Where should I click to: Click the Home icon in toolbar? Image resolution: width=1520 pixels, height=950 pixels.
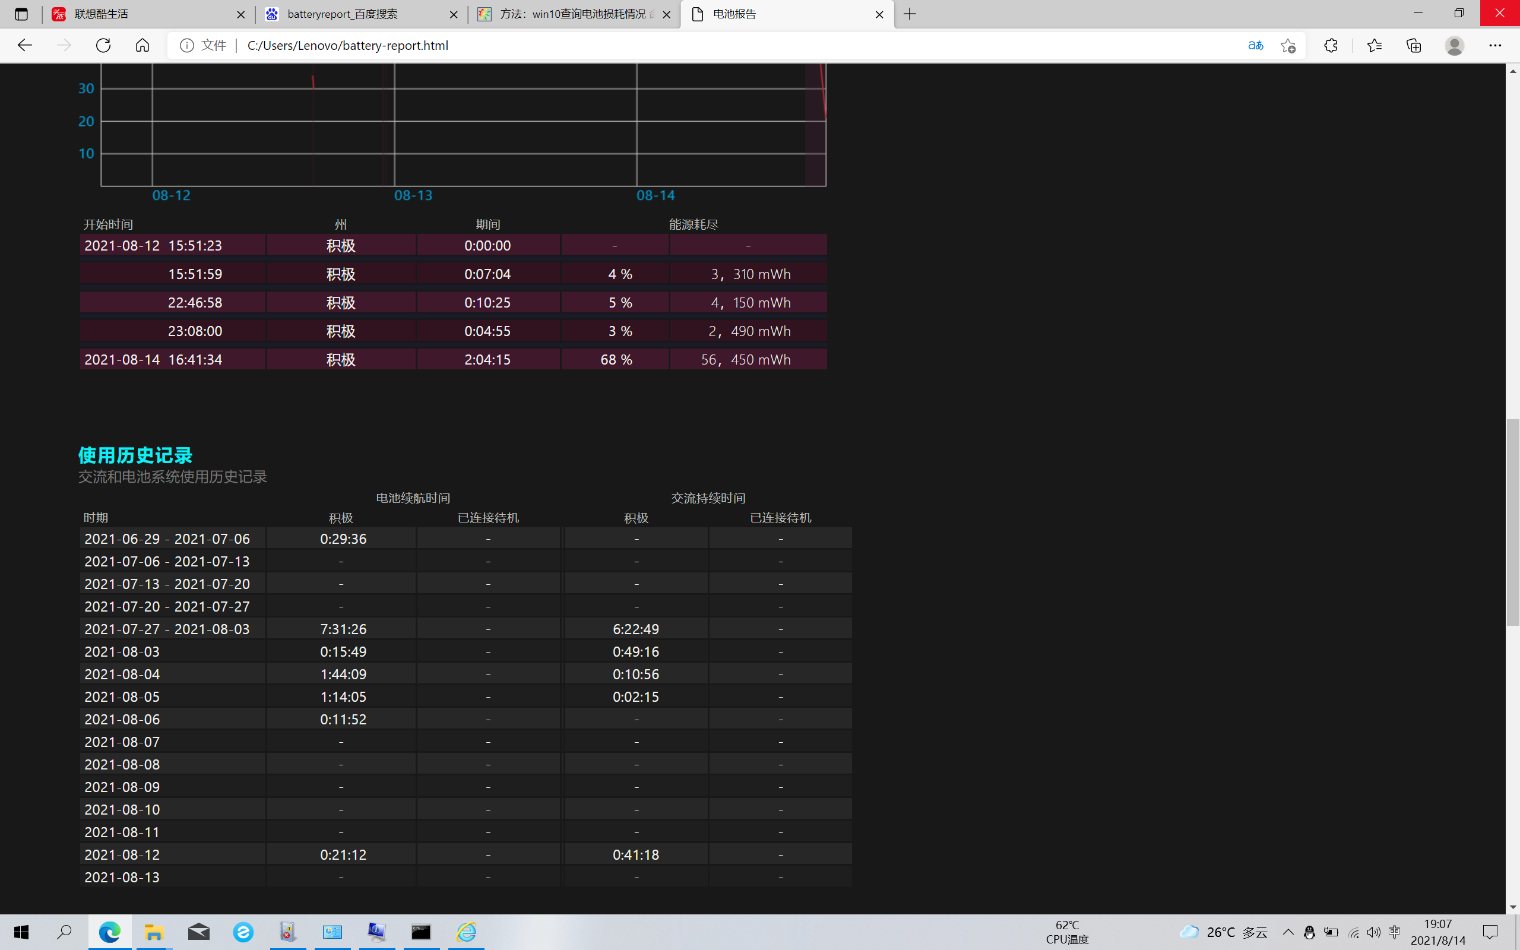click(142, 45)
